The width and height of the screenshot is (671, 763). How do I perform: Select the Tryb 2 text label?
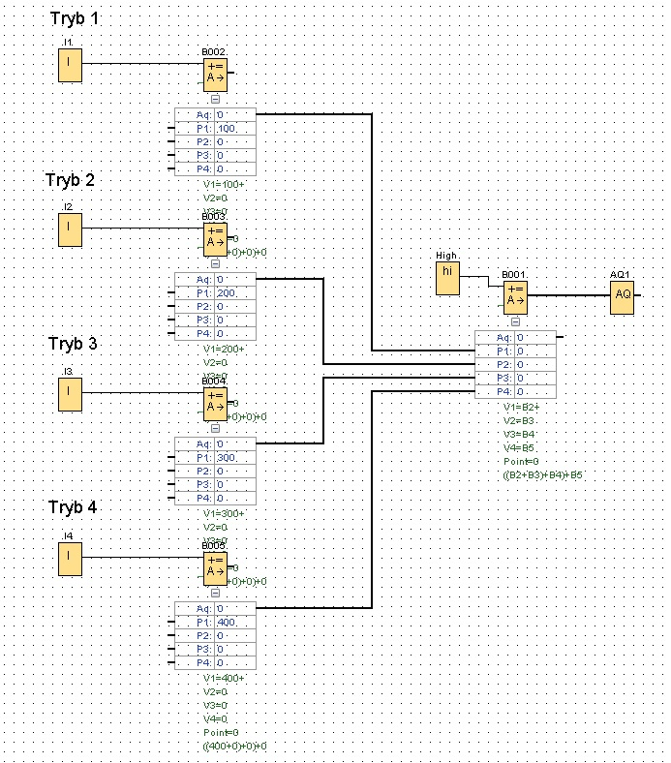point(70,180)
